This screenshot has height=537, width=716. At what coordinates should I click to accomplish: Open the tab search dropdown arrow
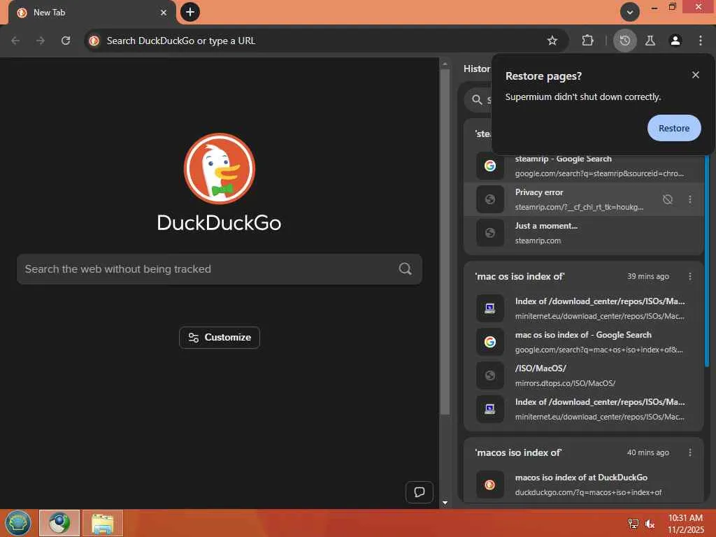630,13
